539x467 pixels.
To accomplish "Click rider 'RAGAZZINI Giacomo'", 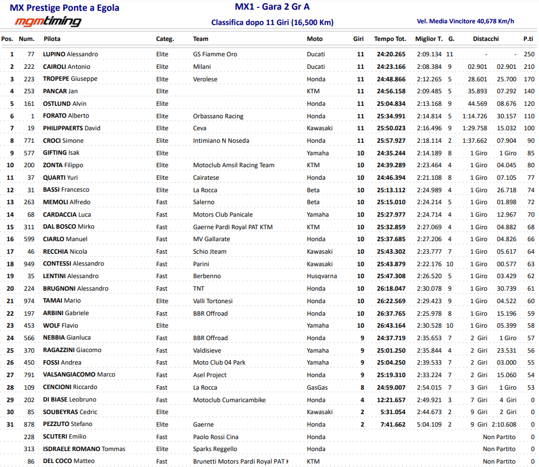I will 72,350.
